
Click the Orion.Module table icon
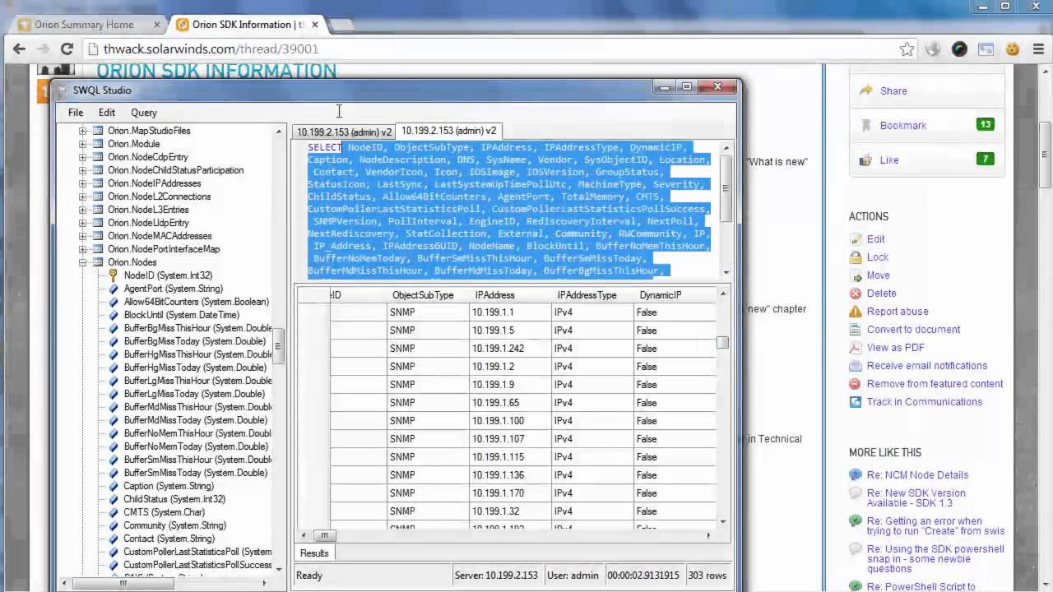pyautogui.click(x=98, y=144)
